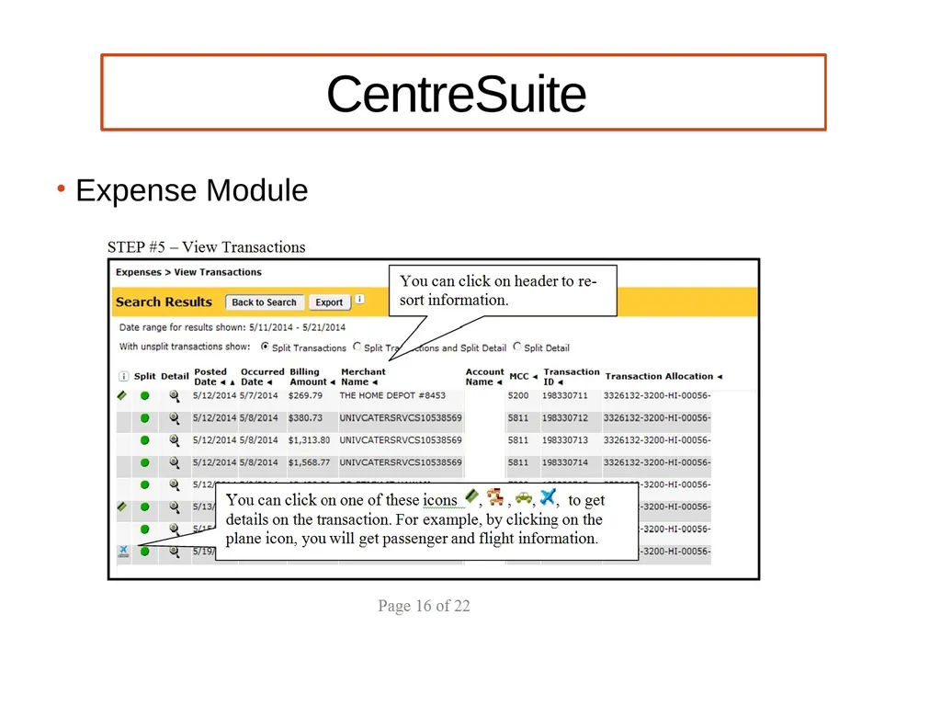Viewport: 941px width, 706px height.
Task: Click transaction ID 198330711
Action: coord(565,395)
